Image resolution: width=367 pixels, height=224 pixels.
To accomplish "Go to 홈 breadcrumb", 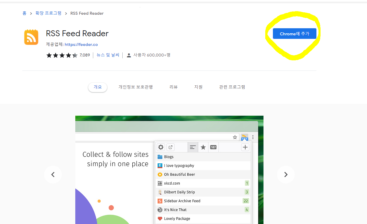I will click(x=24, y=13).
